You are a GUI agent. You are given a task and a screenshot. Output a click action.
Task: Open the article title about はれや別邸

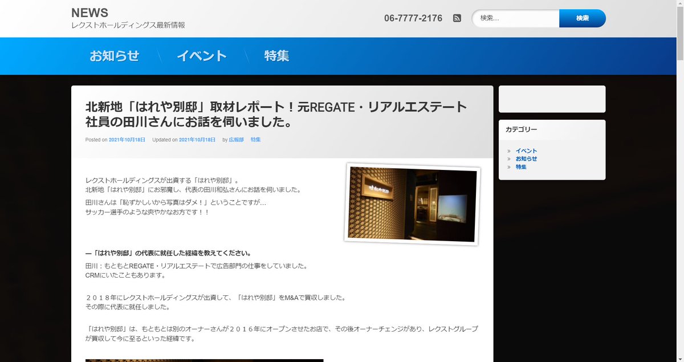pos(276,114)
